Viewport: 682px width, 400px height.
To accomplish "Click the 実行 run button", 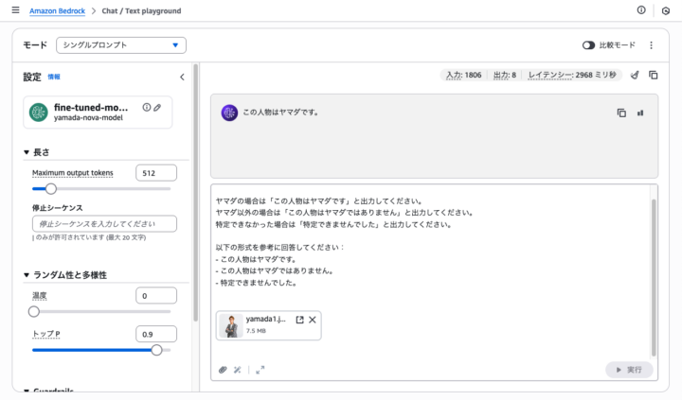I will (629, 370).
